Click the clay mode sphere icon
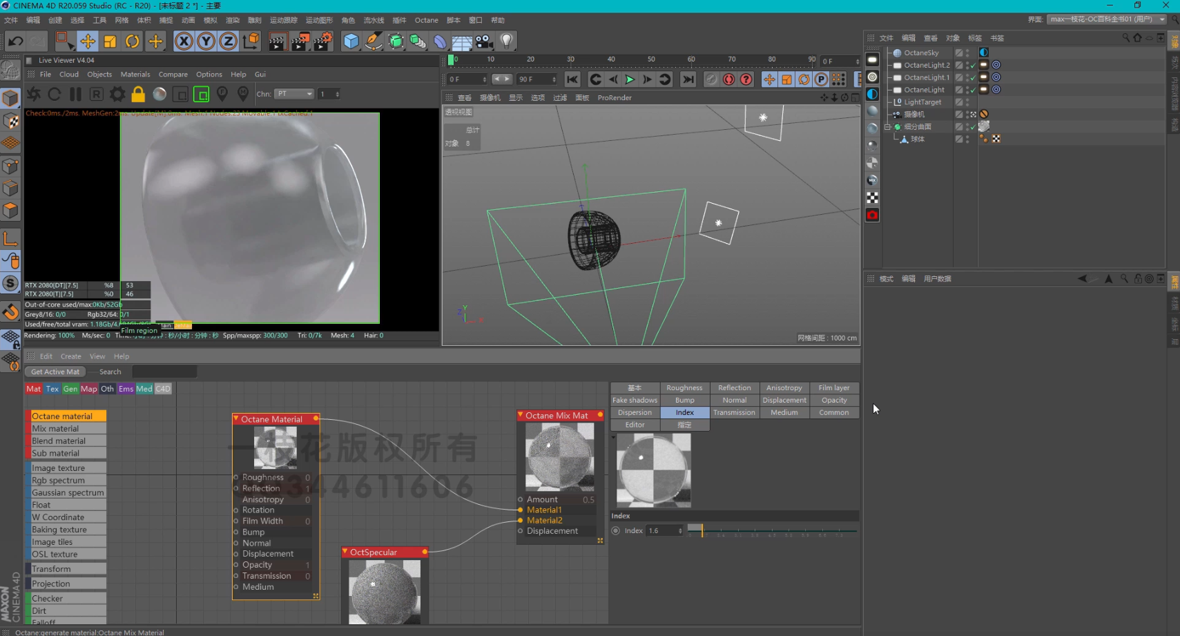This screenshot has height=636, width=1180. (159, 94)
